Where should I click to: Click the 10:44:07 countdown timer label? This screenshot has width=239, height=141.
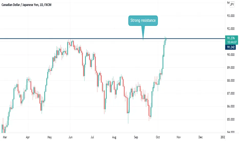click(x=232, y=42)
